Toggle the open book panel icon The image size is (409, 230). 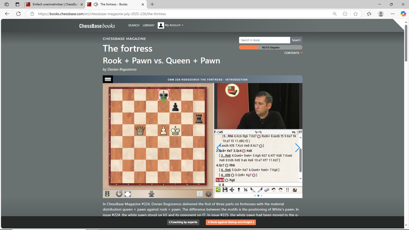200,194
